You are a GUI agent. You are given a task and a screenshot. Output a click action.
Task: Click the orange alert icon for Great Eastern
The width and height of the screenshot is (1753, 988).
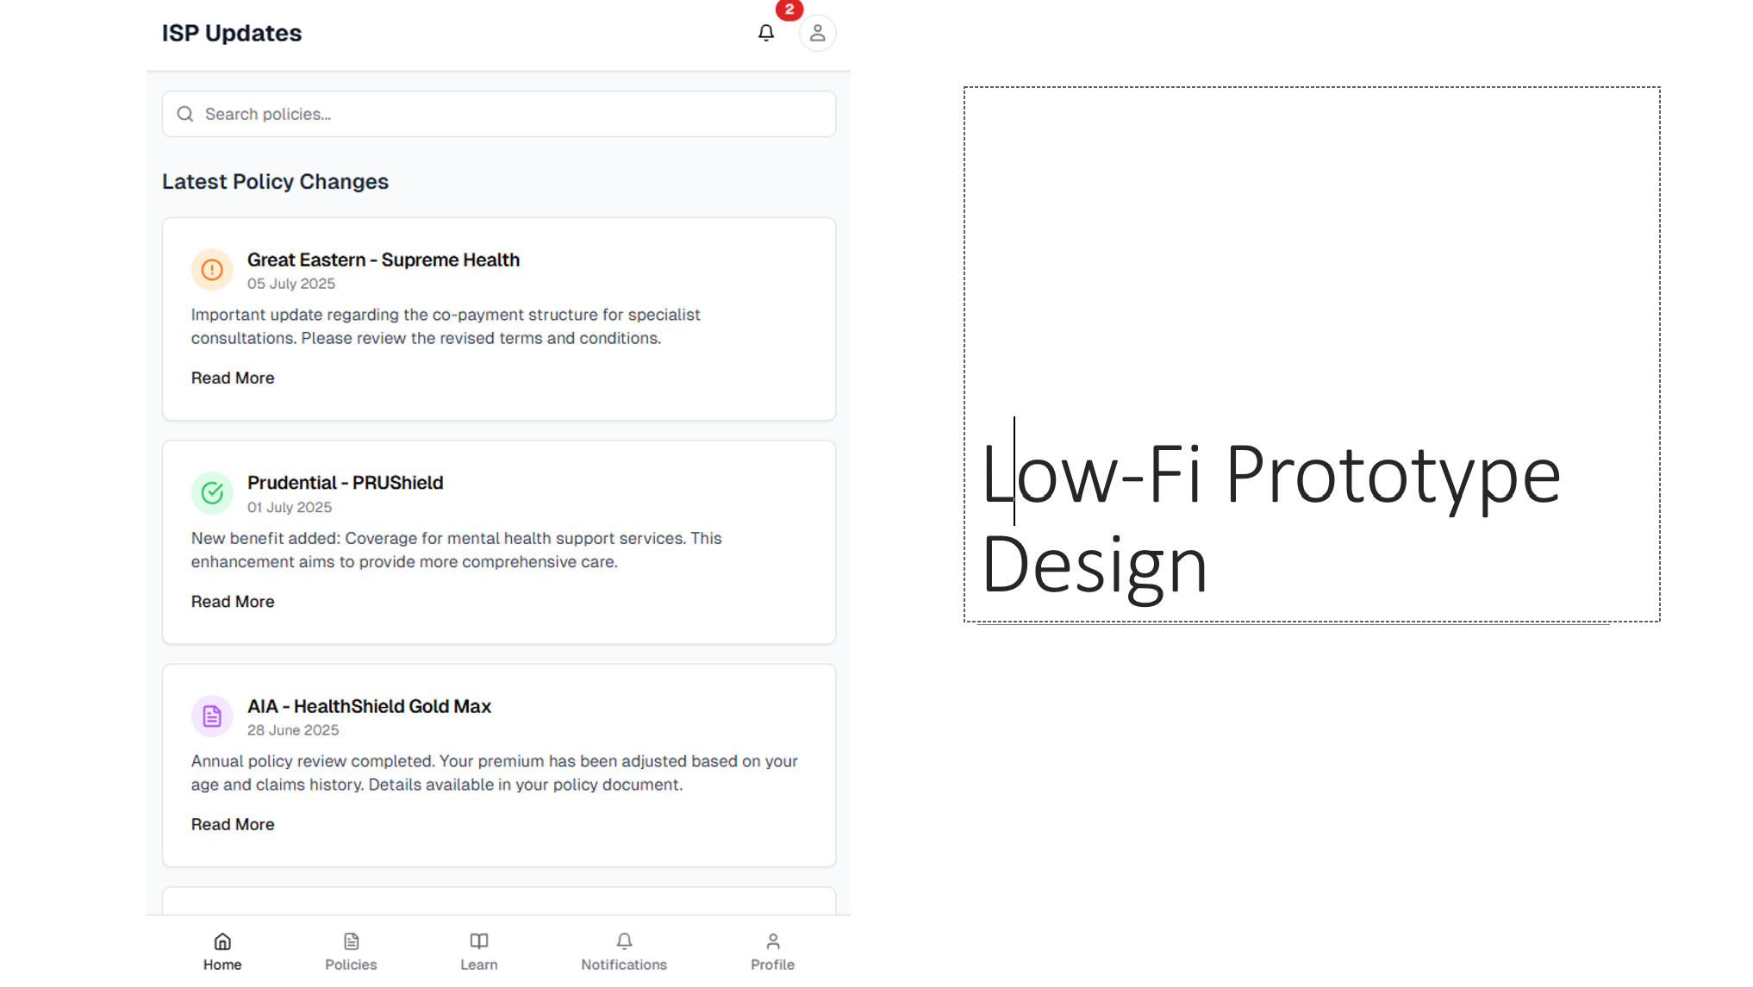(212, 270)
